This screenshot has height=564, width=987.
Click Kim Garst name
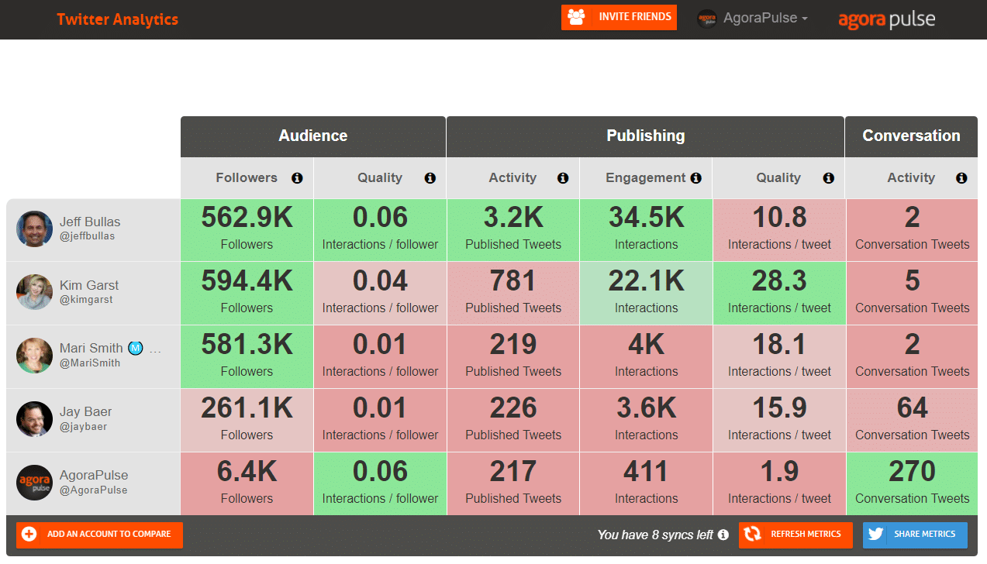point(89,285)
